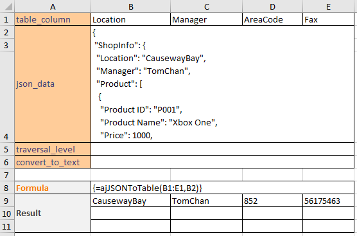Click the 56175463 result cell
Screen dimensions: 357x236
[329, 201]
